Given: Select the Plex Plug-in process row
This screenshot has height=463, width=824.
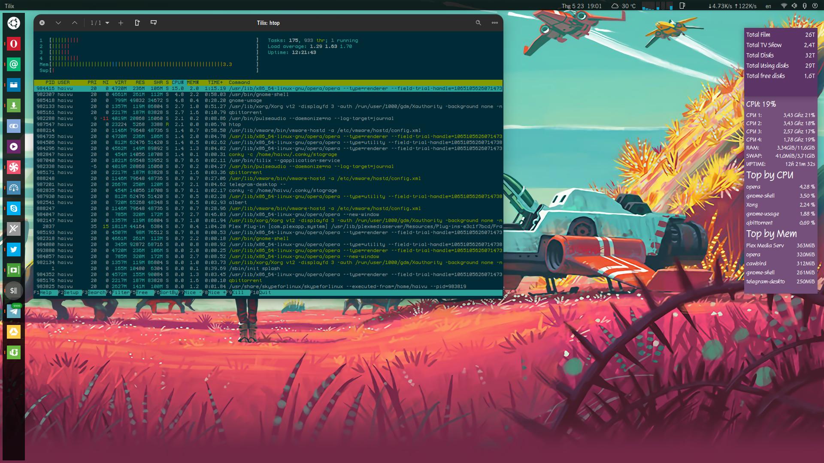Looking at the screenshot, I should pos(268,226).
